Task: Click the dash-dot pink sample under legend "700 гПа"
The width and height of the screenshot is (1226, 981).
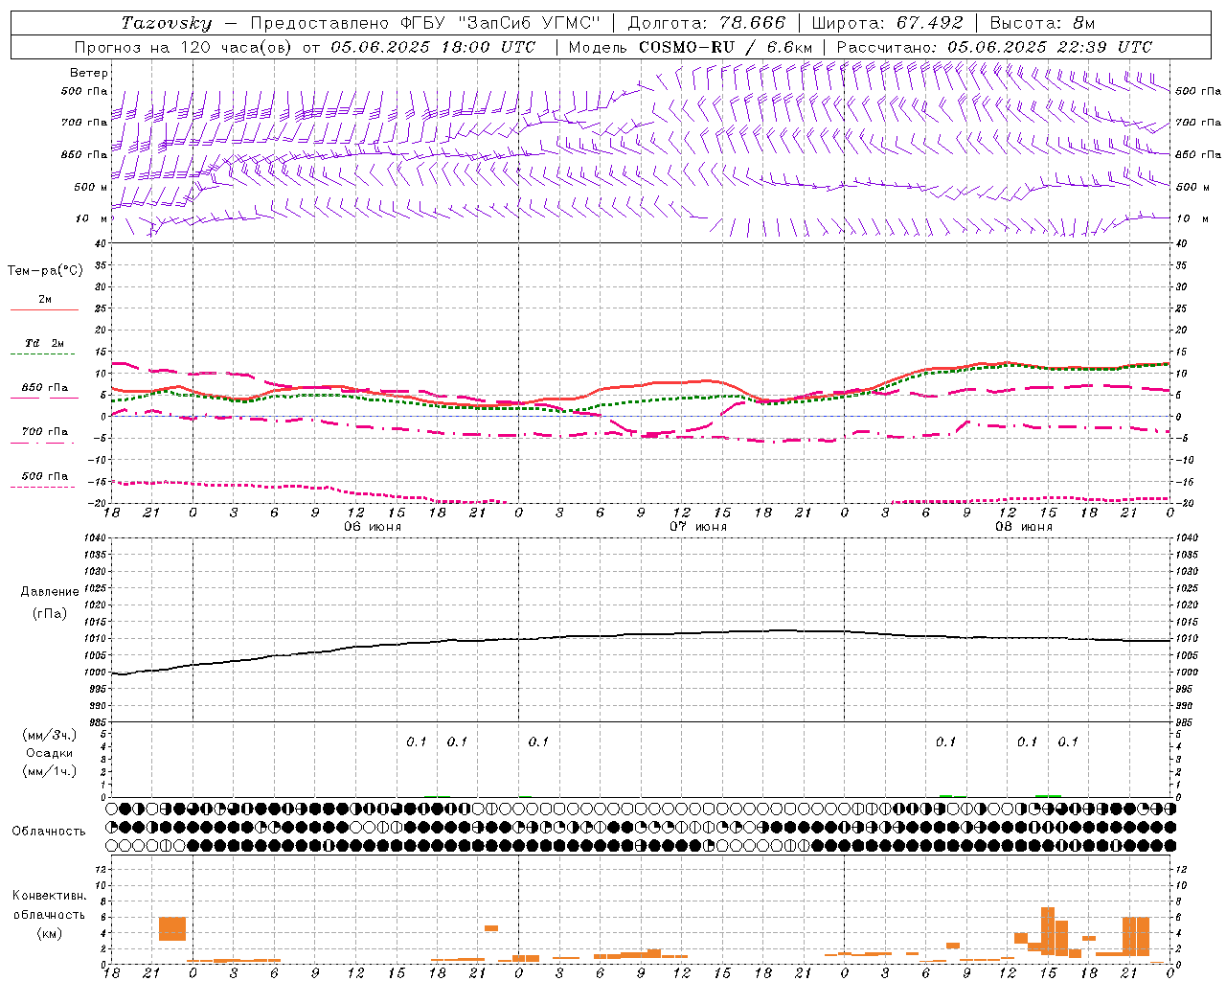Action: 44,443
